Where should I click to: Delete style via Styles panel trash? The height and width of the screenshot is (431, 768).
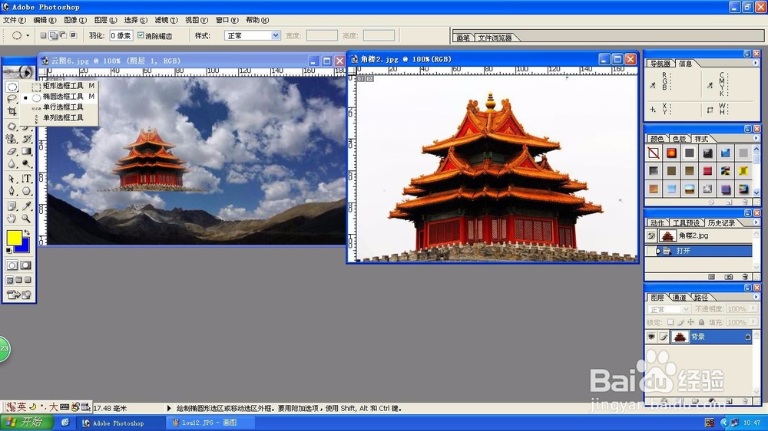[745, 202]
